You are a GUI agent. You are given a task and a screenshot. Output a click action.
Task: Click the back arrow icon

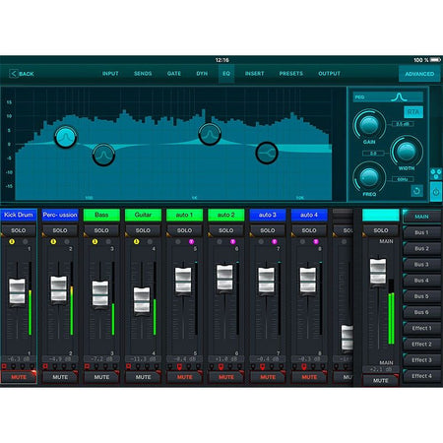tap(13, 74)
